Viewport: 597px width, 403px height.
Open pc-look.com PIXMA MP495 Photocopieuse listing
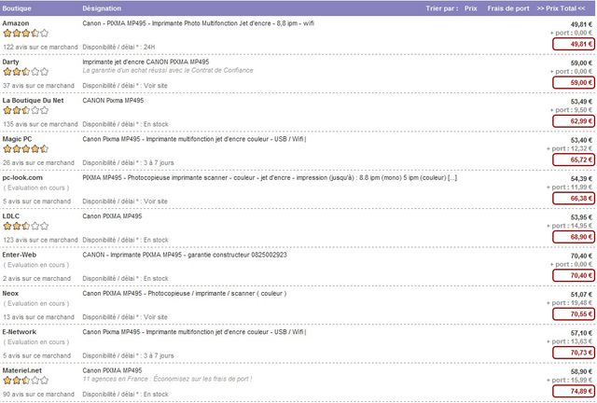coord(270,177)
